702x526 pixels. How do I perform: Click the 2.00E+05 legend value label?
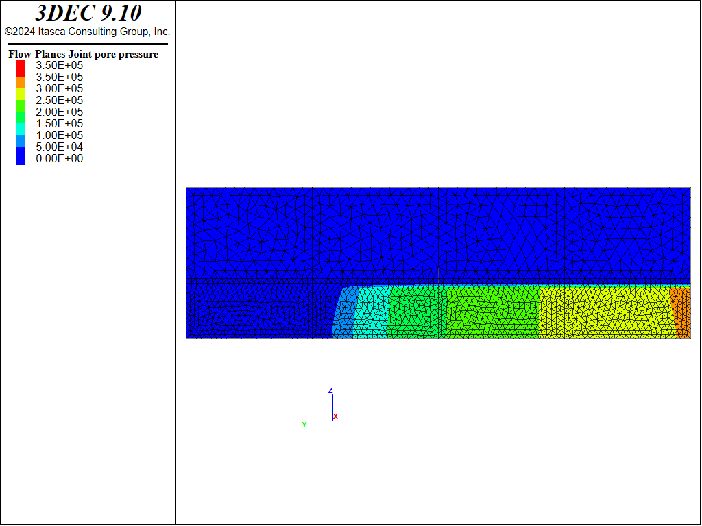[59, 112]
